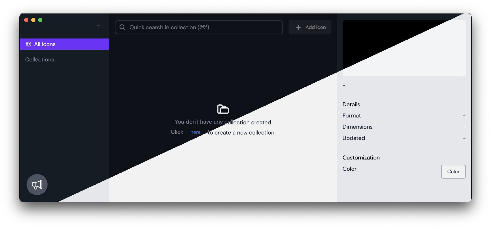Click the Format detail row
Viewport: 491px width, 228px height.
click(404, 116)
